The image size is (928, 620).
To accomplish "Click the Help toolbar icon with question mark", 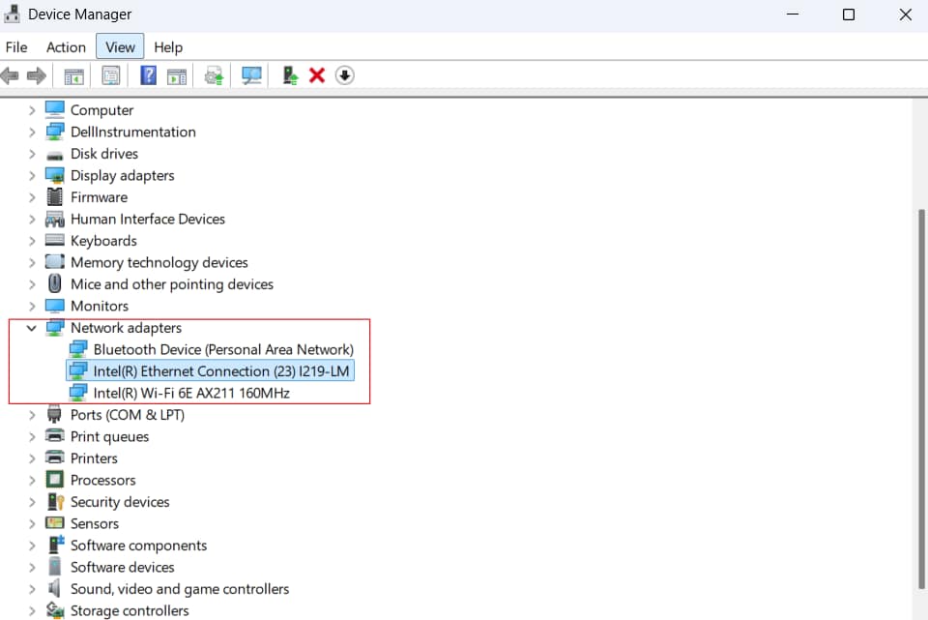I will [x=149, y=75].
